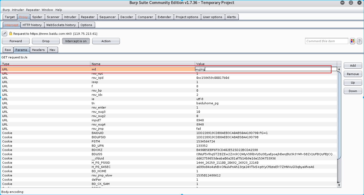Select the Params view tab
The image size is (364, 195).
coord(21,50)
